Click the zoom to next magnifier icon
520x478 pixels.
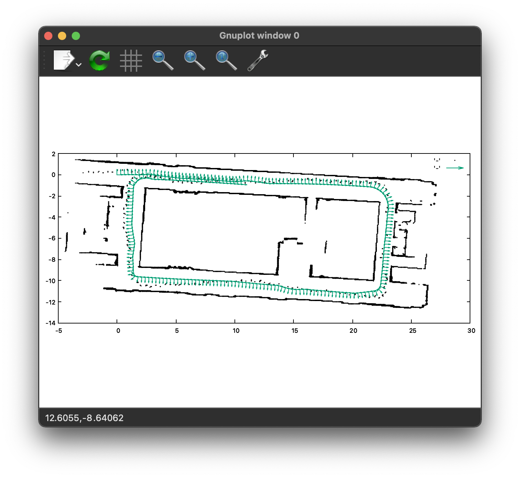[194, 60]
